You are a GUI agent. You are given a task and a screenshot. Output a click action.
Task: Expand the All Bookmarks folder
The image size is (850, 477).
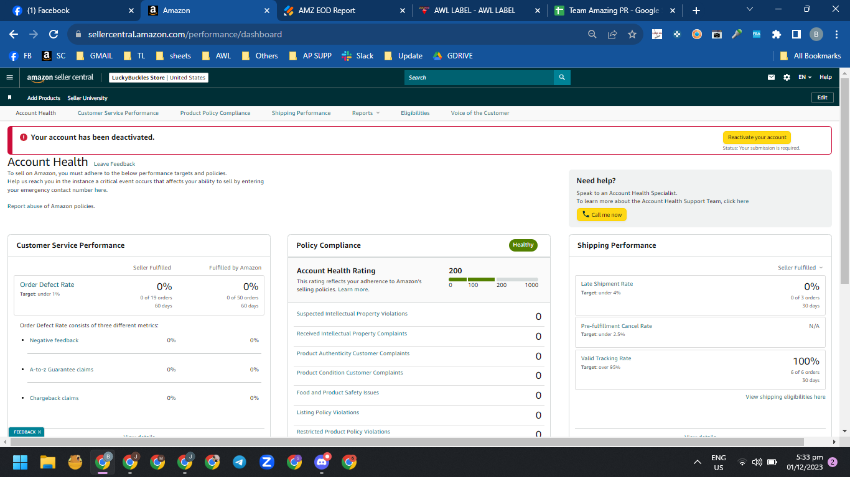click(x=810, y=56)
